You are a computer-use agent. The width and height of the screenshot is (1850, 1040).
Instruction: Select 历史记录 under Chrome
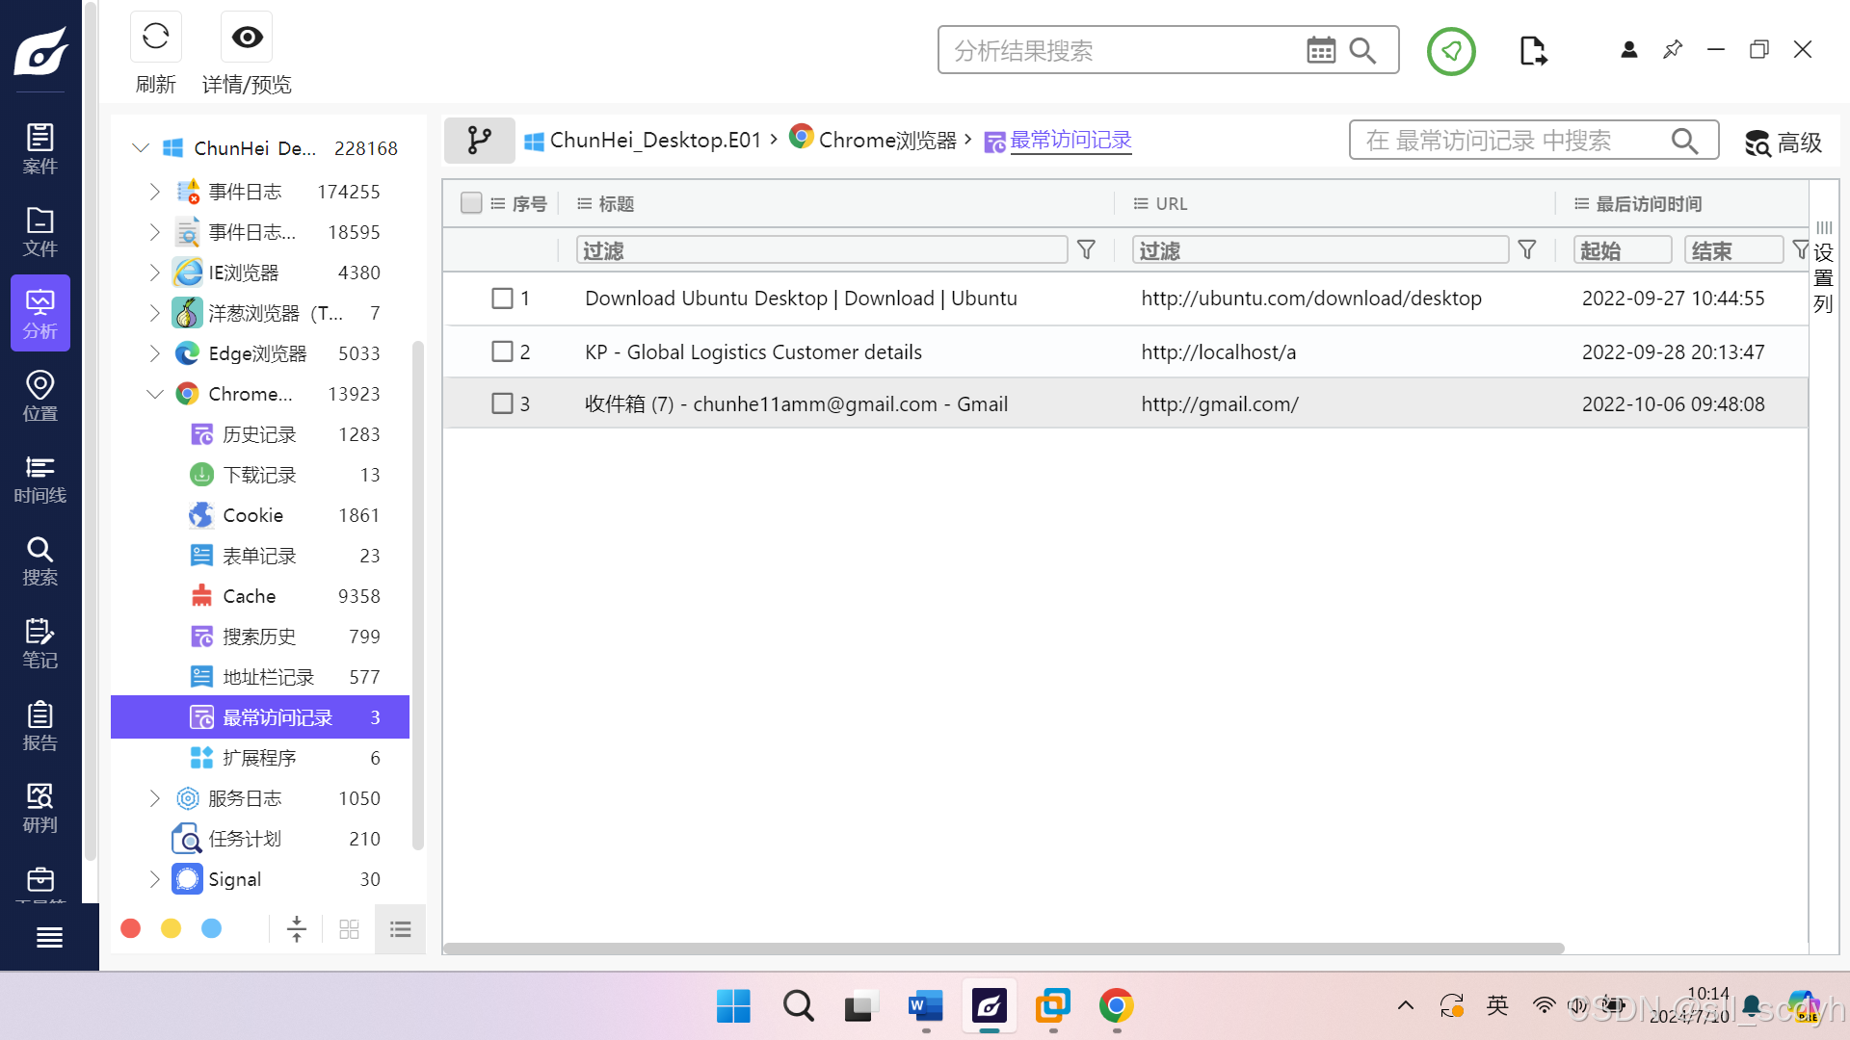coord(259,434)
